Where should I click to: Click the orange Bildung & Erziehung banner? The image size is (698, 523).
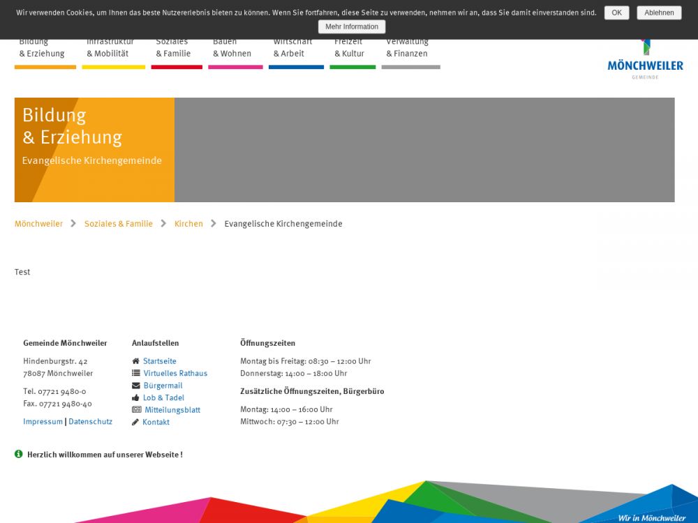click(94, 149)
